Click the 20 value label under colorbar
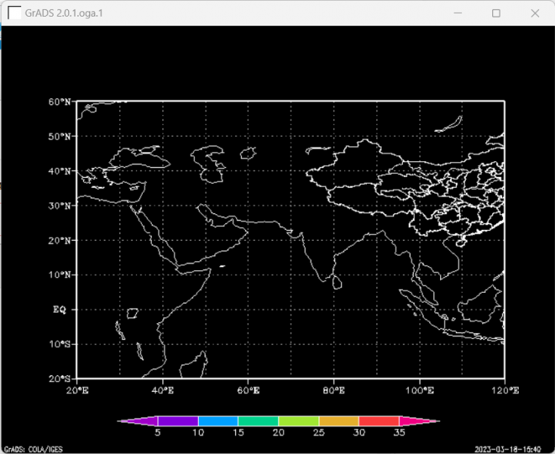The height and width of the screenshot is (454, 555). pyautogui.click(x=278, y=434)
